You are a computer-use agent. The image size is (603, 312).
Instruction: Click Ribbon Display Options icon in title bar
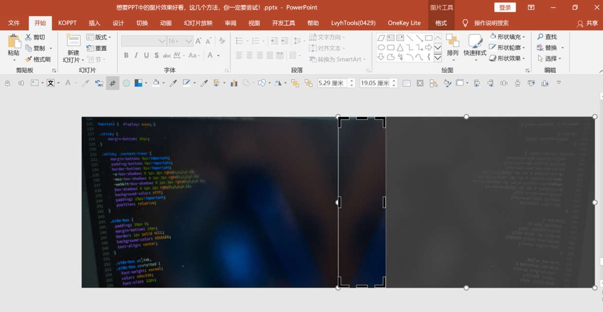coord(531,7)
